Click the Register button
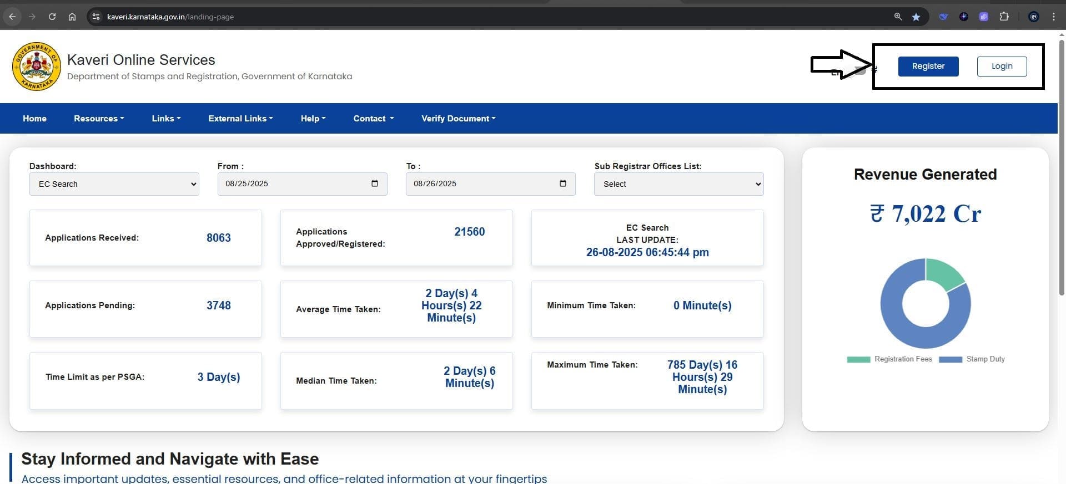Viewport: 1066px width, 484px height. 928,67
